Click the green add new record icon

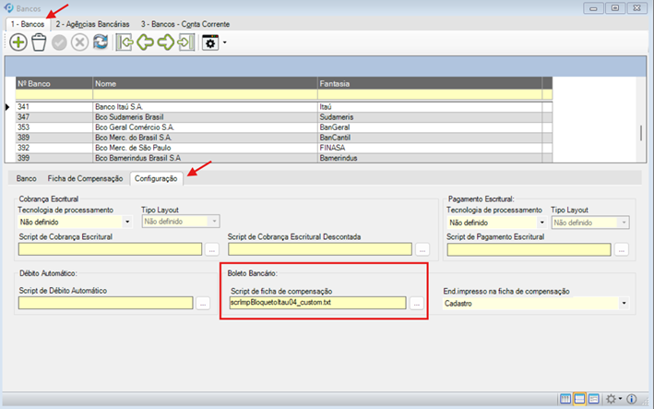point(18,42)
